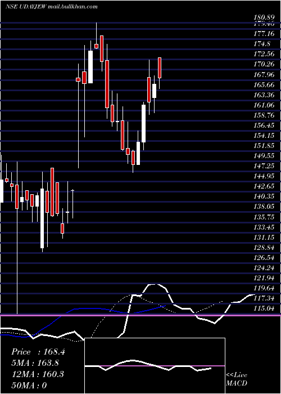Image resolution: width=281 pixels, height=394 pixels.
Task: Click the 5MA : 163.8 readout
Action: tap(35, 363)
